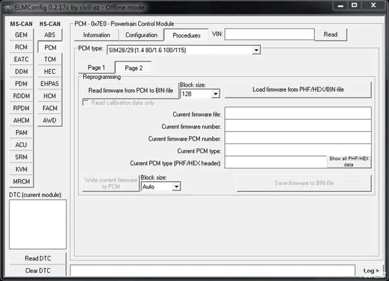Click the VIN input field

[x=269, y=34]
